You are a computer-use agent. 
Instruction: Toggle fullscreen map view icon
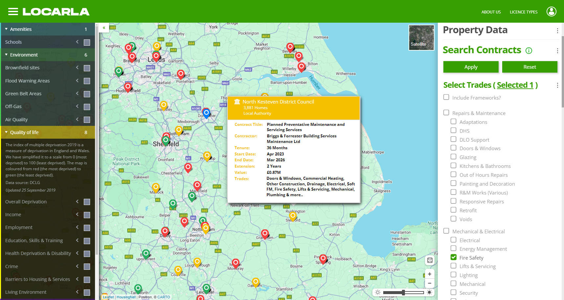tap(430, 260)
